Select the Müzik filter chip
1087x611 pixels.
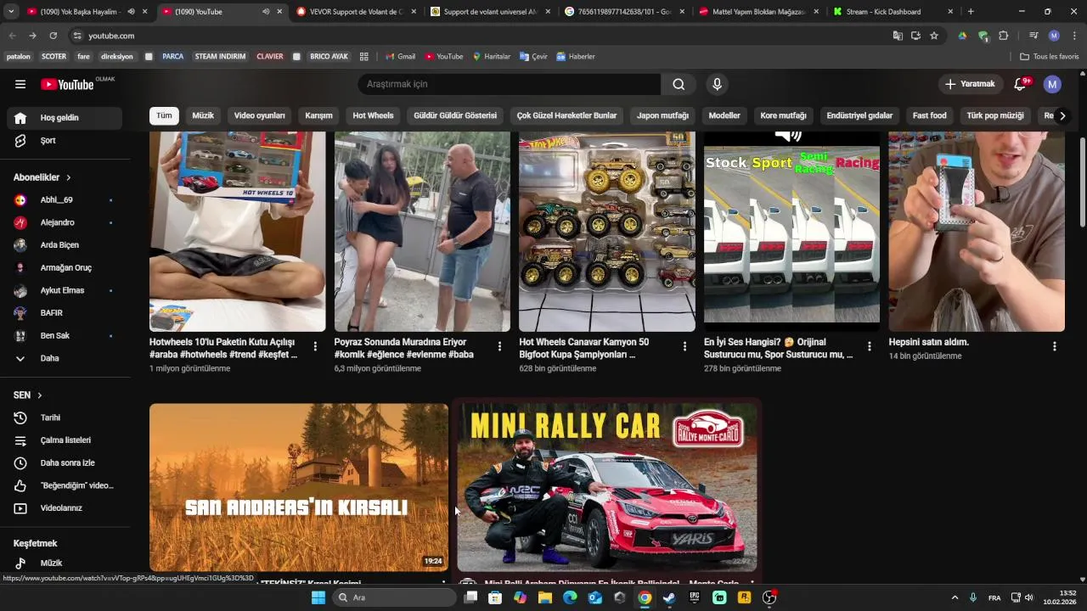203,115
